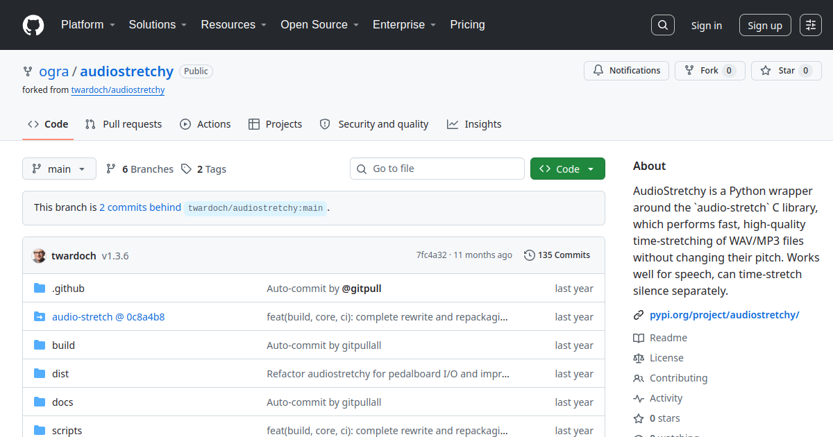Image resolution: width=833 pixels, height=437 pixels.
Task: Click the fork icon beside ogra
Action: [x=28, y=71]
